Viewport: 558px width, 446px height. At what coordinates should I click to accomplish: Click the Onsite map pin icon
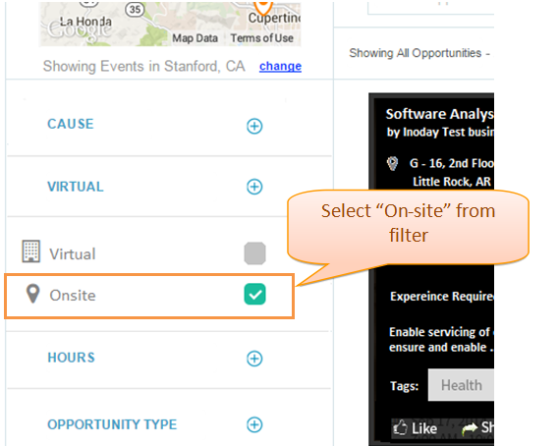point(32,294)
